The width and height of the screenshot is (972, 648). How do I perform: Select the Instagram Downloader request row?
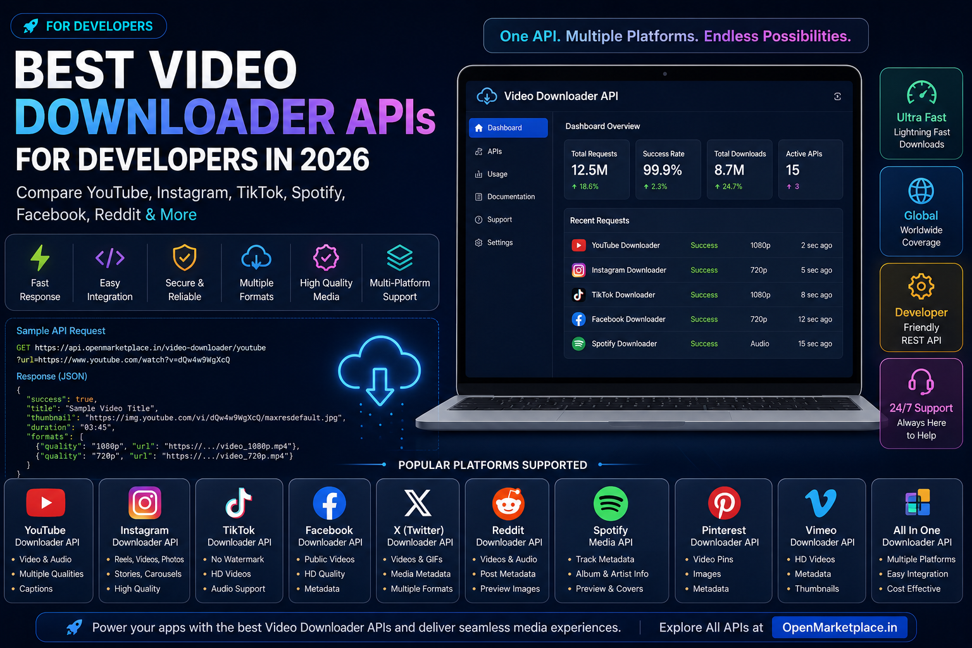point(703,270)
